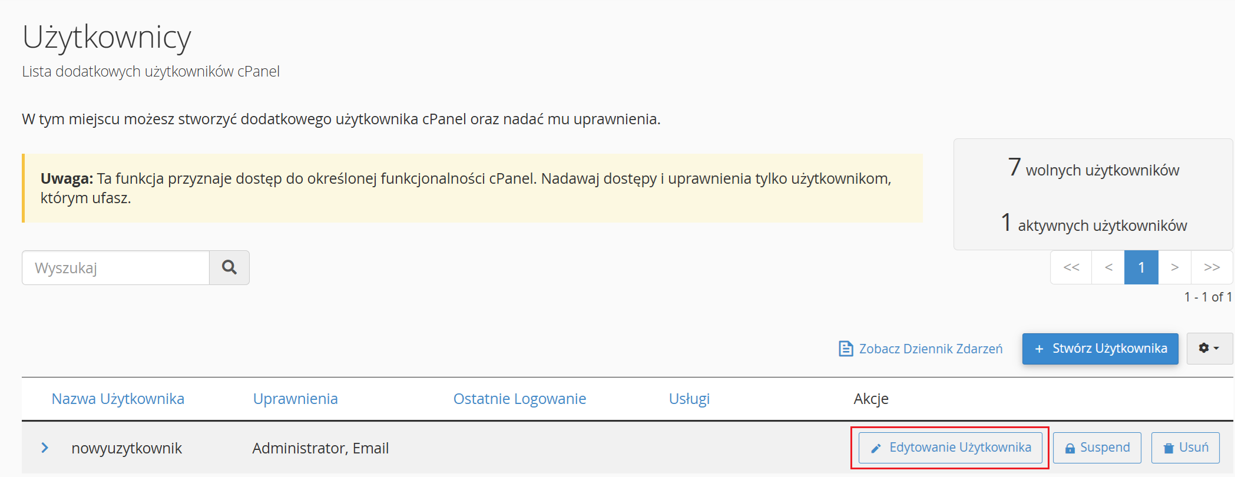Go to first page with << button

click(1071, 267)
